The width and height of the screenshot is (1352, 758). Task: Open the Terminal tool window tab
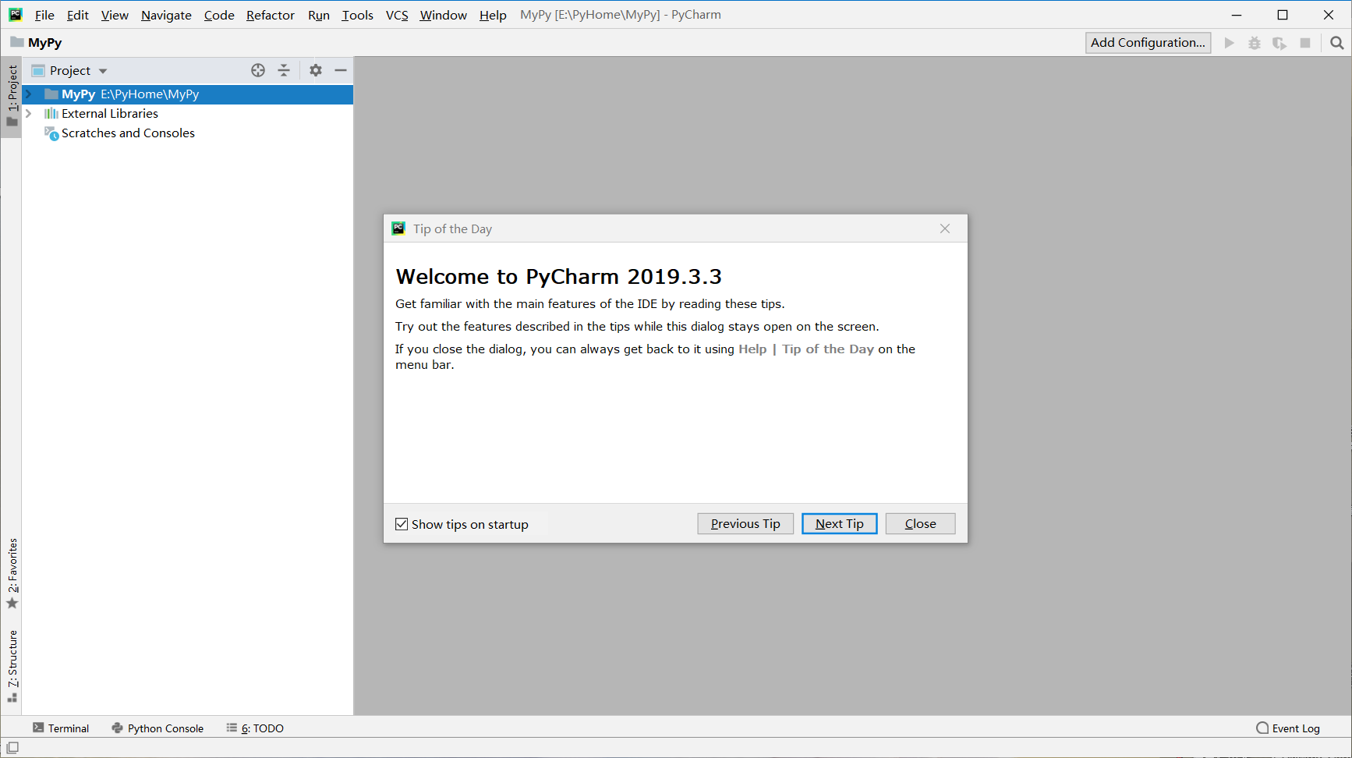[61, 728]
